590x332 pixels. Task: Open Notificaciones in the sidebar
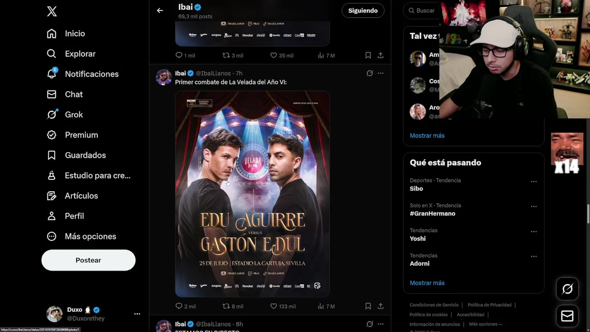(83, 74)
